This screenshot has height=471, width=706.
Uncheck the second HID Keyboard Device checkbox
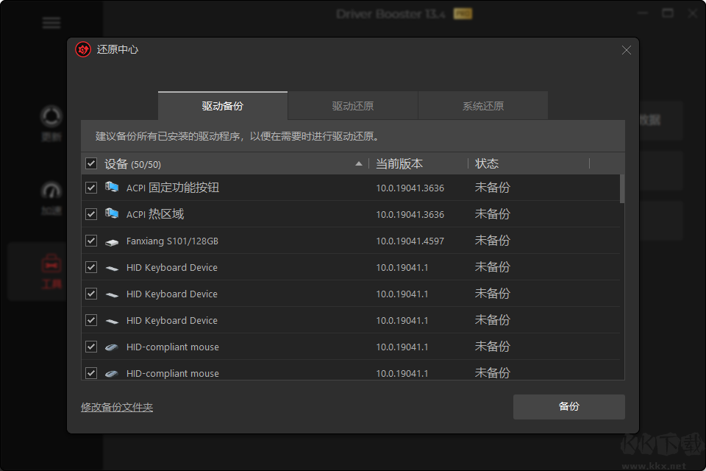[x=91, y=294]
